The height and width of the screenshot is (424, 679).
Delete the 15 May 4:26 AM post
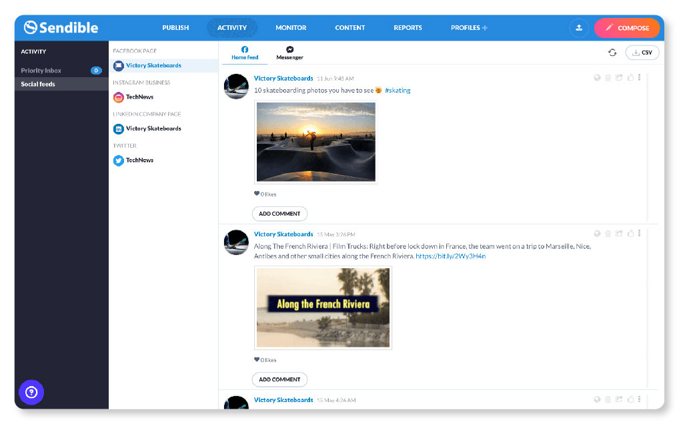(x=608, y=400)
